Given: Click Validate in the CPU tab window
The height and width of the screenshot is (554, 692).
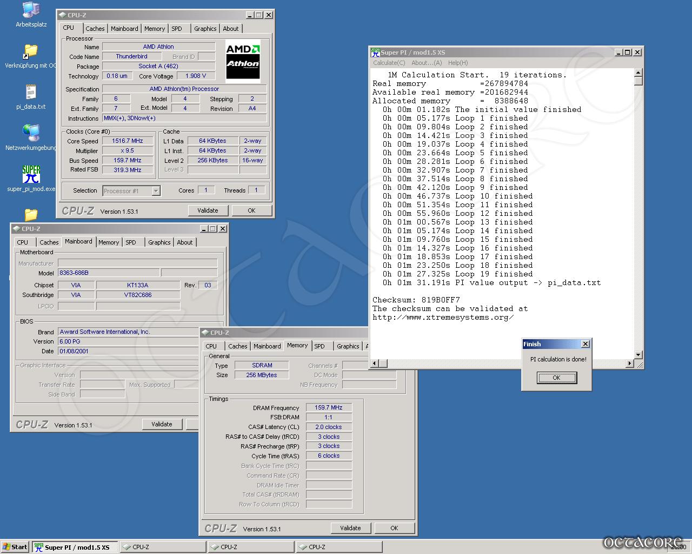Looking at the screenshot, I should tap(208, 210).
